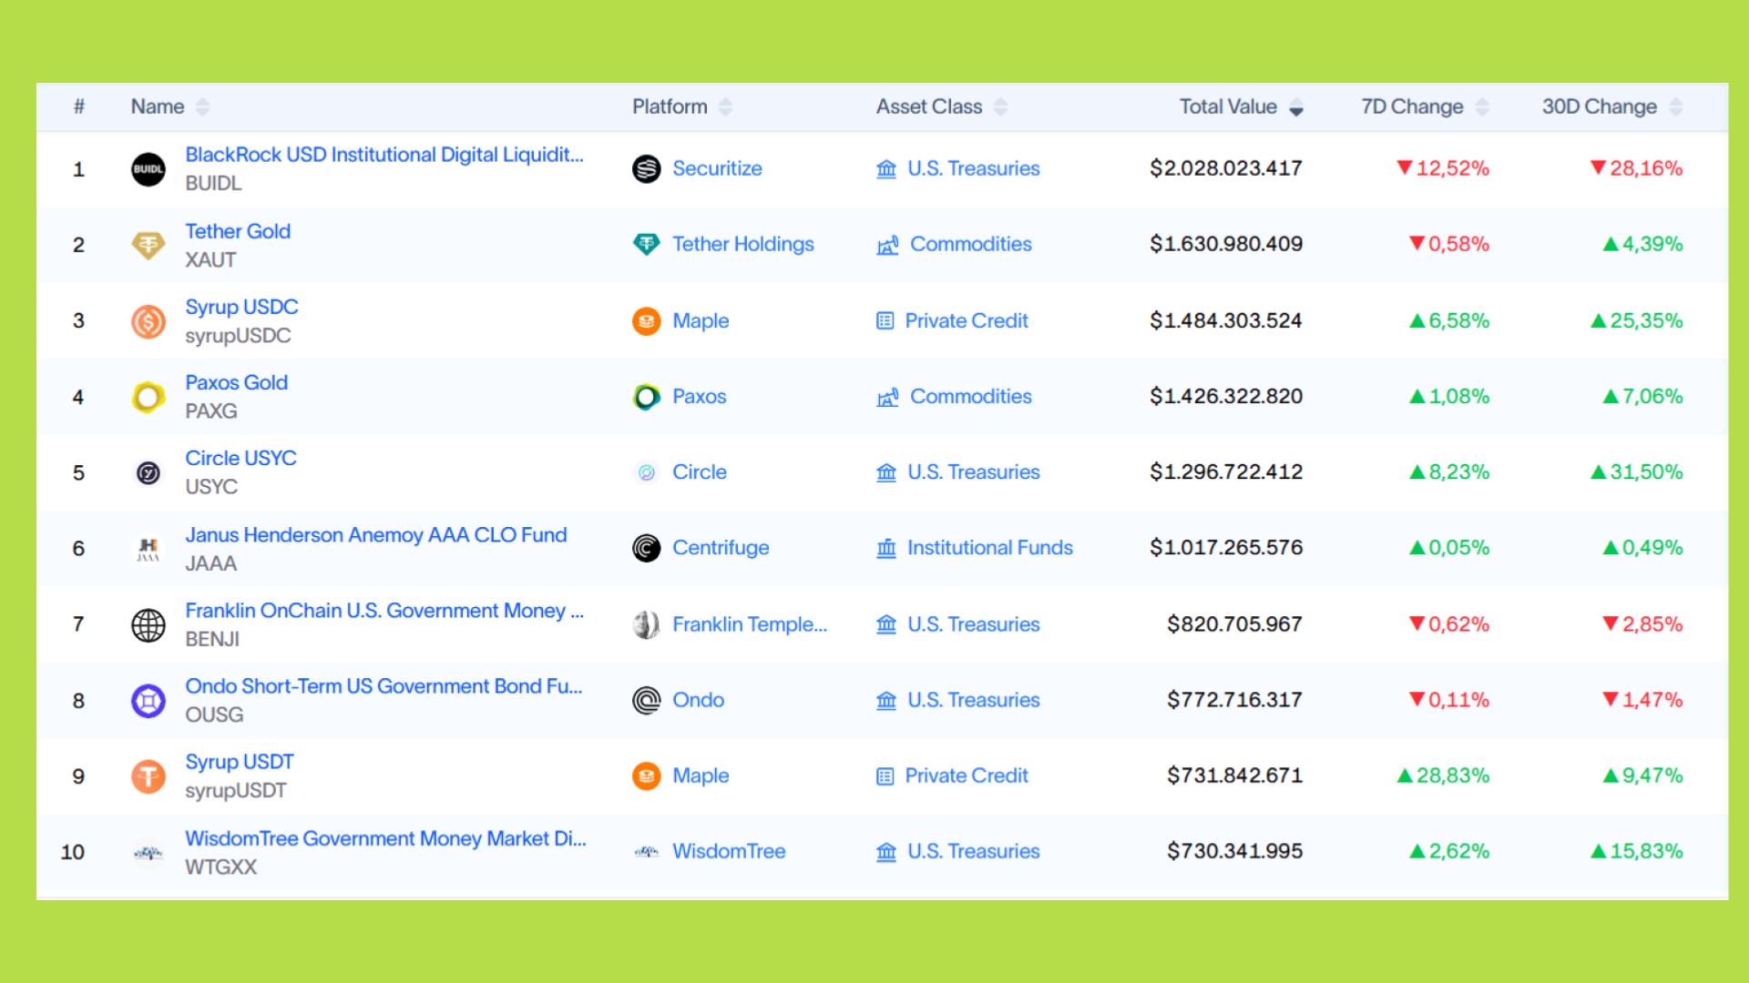Click the Paxos Gold PAXG coin icon
This screenshot has height=983, width=1749.
coord(148,397)
